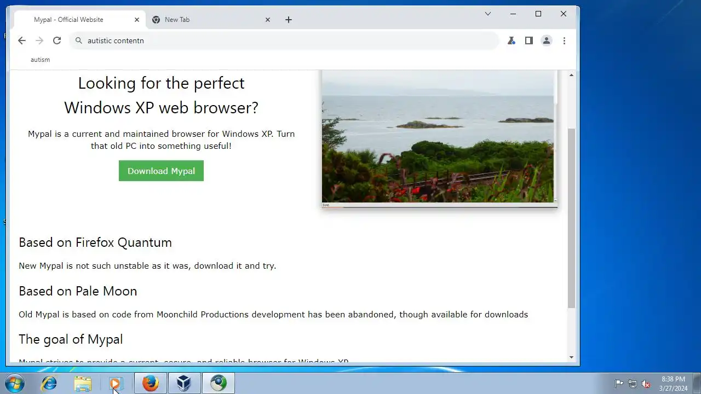Open Chrome's three-dot menu
701x394 pixels.
coord(564,40)
